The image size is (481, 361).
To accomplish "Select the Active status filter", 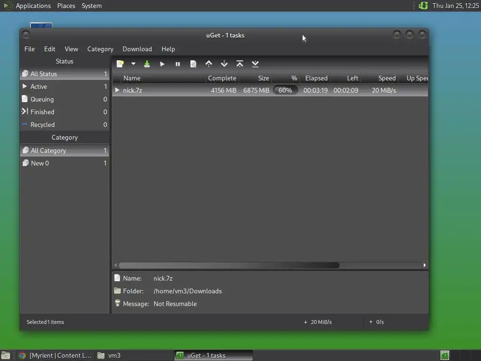I will coord(65,86).
